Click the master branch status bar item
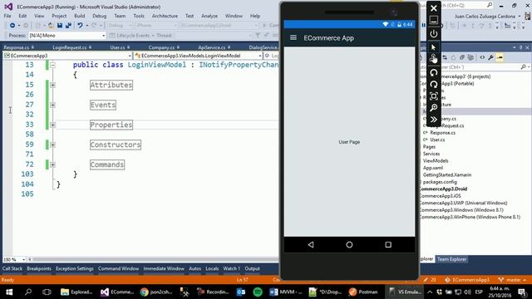This screenshot has width=532, height=299. pyautogui.click(x=512, y=280)
